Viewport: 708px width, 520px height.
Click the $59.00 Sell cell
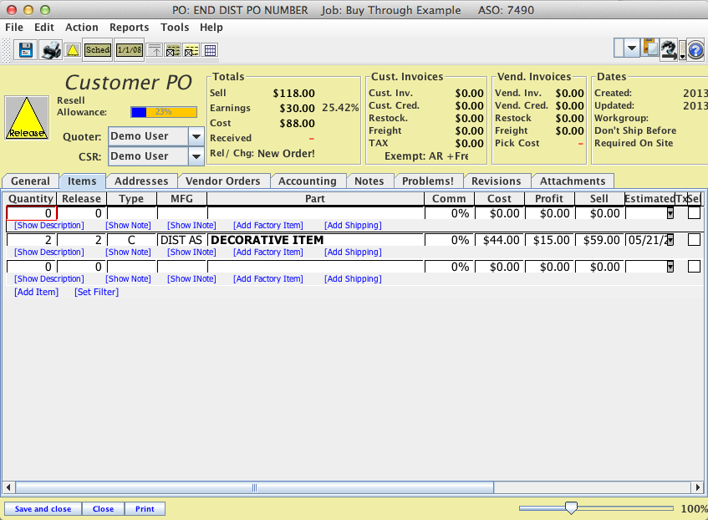coord(599,240)
